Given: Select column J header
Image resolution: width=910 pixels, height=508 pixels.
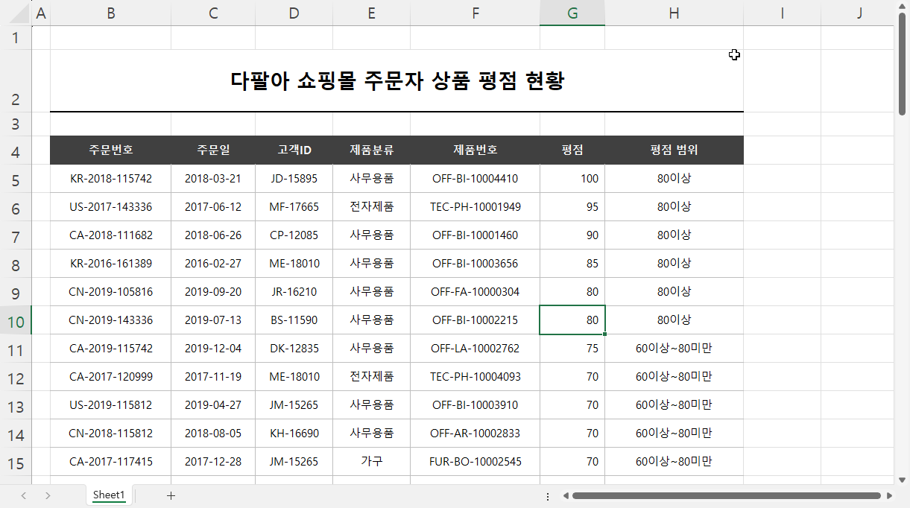Looking at the screenshot, I should [x=859, y=13].
